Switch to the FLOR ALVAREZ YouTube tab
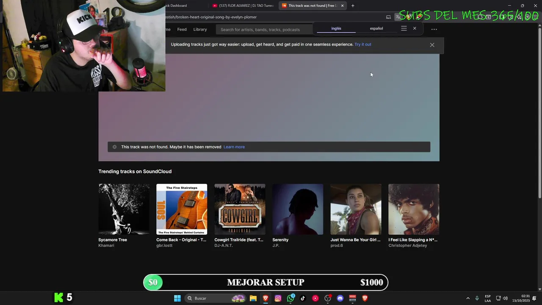This screenshot has height=305, width=542. click(243, 6)
